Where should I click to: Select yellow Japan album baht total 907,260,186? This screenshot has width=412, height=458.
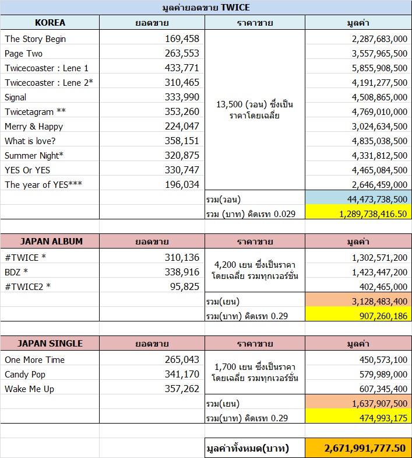tap(358, 316)
